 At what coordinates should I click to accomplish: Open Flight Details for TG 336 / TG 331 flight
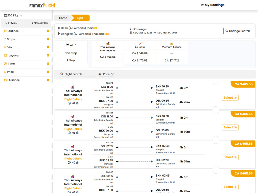(x=73, y=159)
